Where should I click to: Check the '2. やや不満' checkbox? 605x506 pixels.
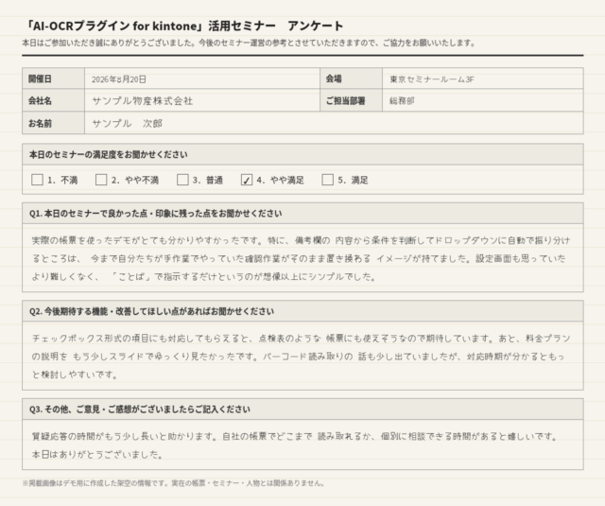(101, 180)
